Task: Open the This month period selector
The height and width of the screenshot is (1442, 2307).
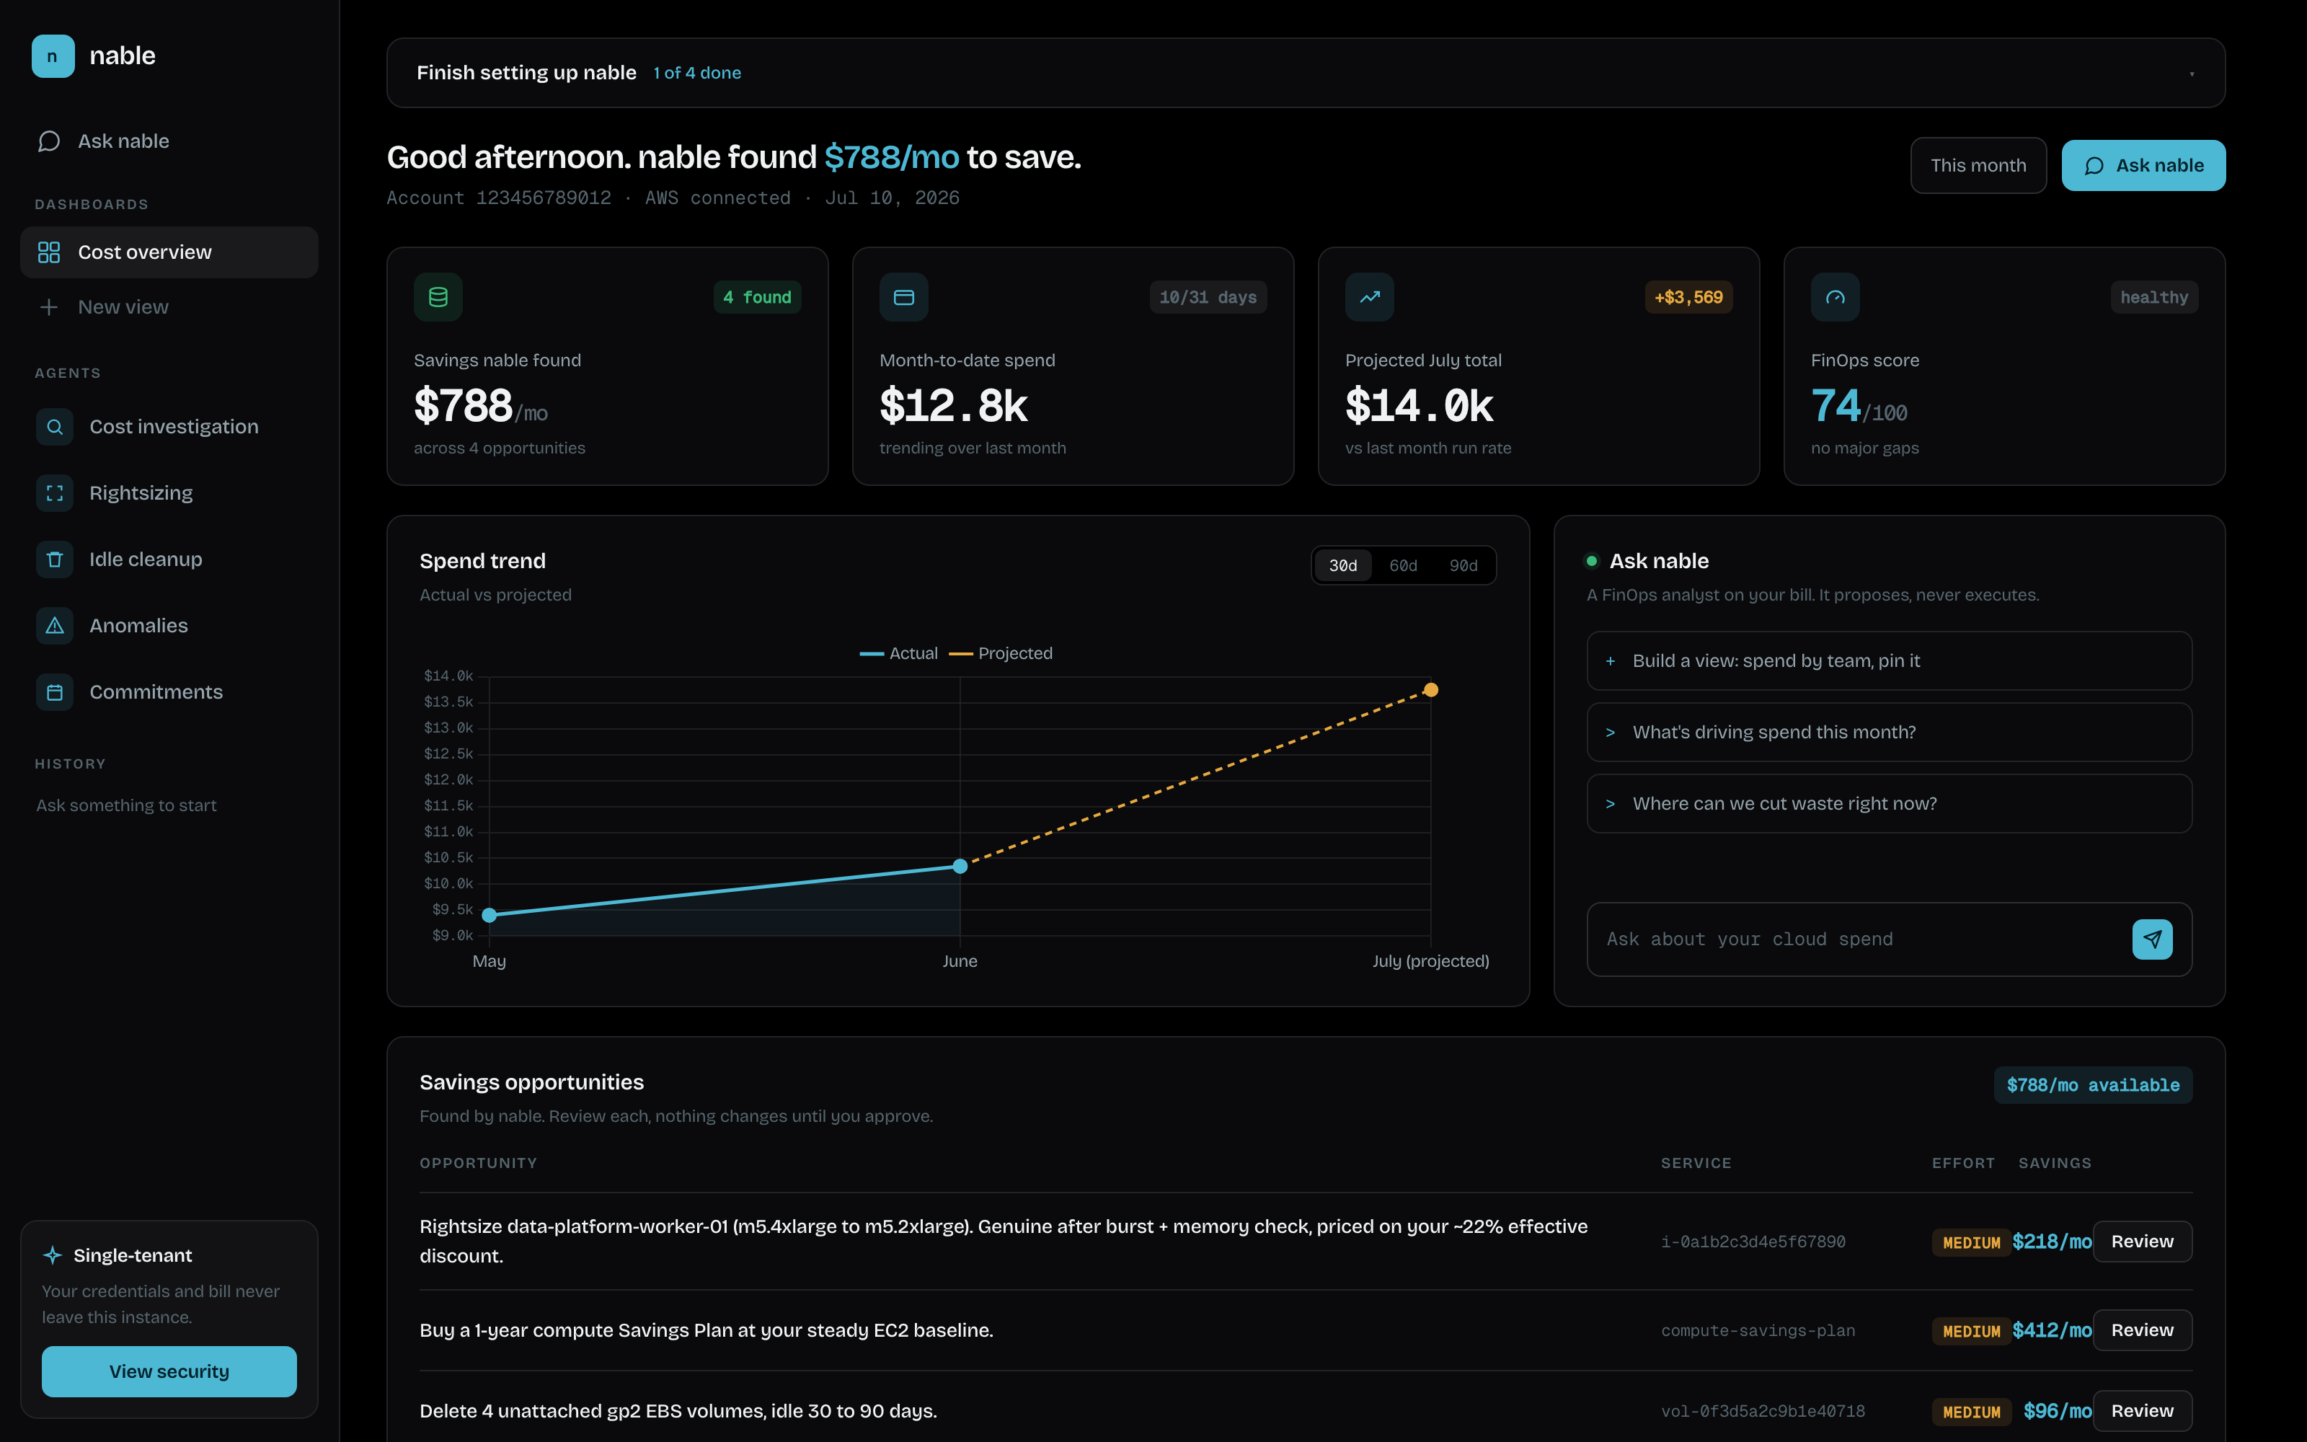Action: tap(1978, 166)
